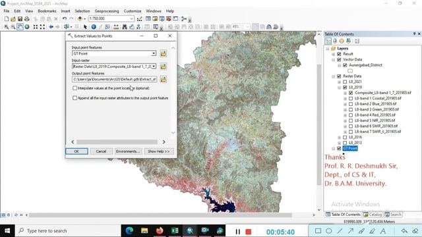Switch to List By Selection view
Screen dimensions: 422x237
[x=349, y=41]
